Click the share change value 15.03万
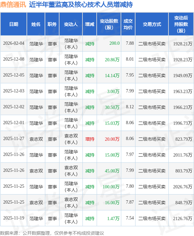This screenshot has height=236, width=194. tap(112, 123)
